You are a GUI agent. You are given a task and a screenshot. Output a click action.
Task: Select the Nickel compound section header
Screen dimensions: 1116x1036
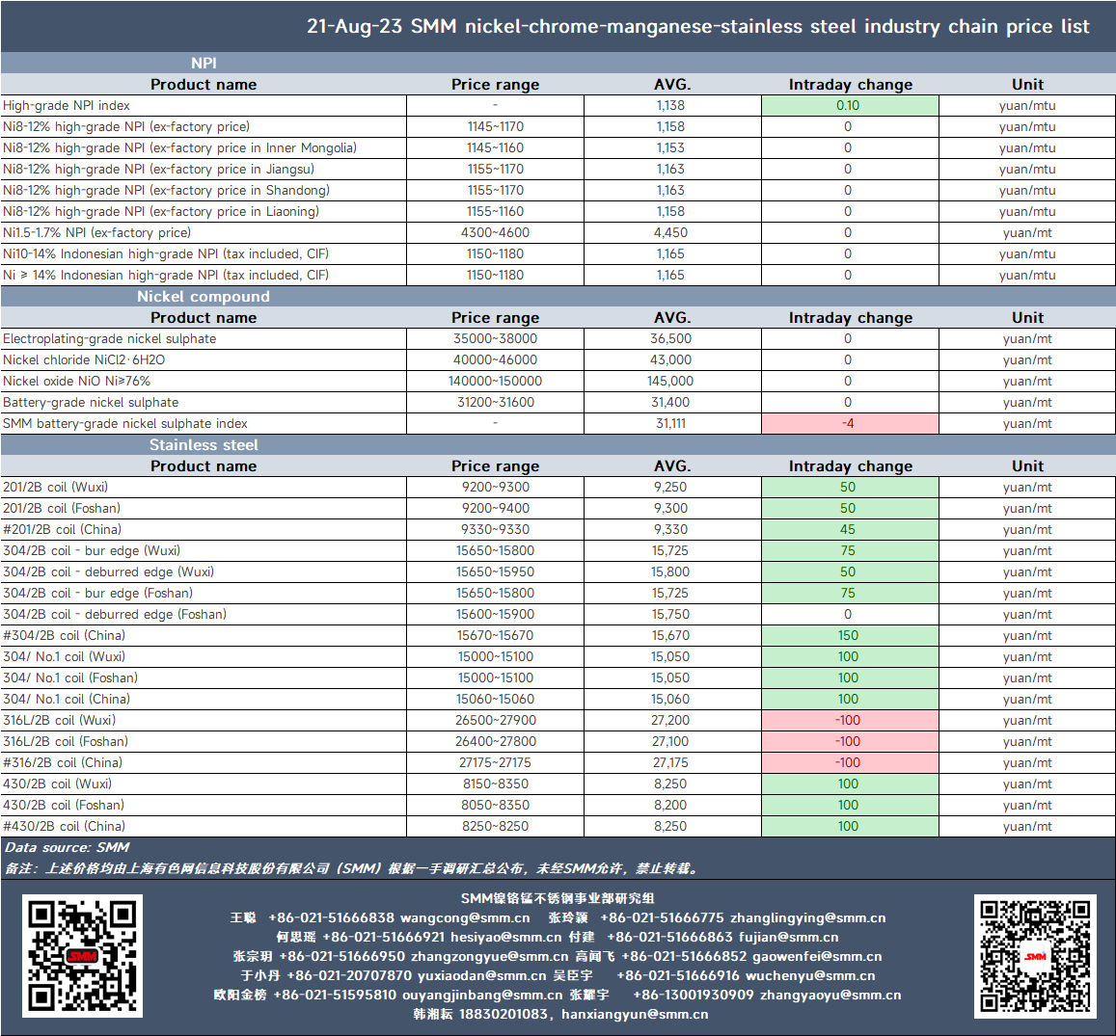click(204, 297)
